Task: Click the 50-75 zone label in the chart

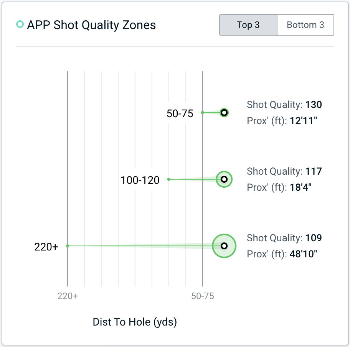Action: pyautogui.click(x=180, y=113)
